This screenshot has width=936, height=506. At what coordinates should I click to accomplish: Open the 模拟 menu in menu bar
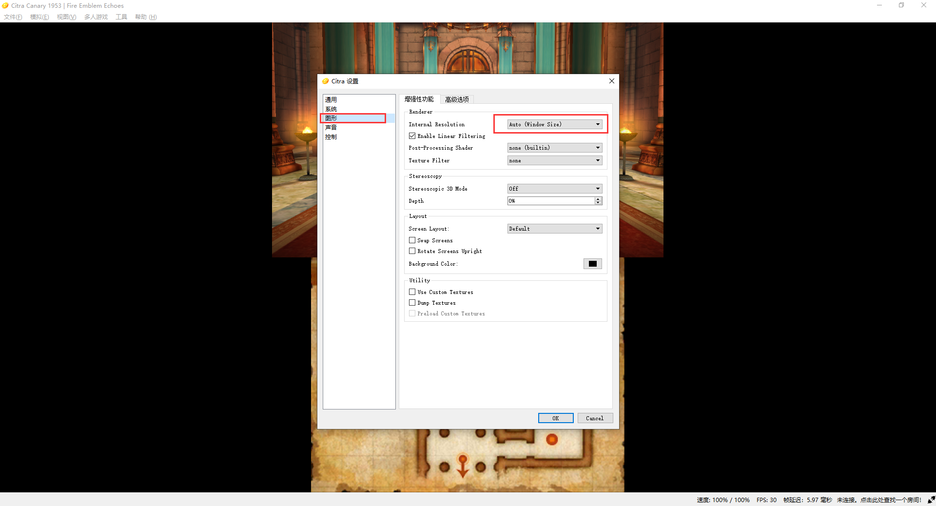[x=39, y=17]
